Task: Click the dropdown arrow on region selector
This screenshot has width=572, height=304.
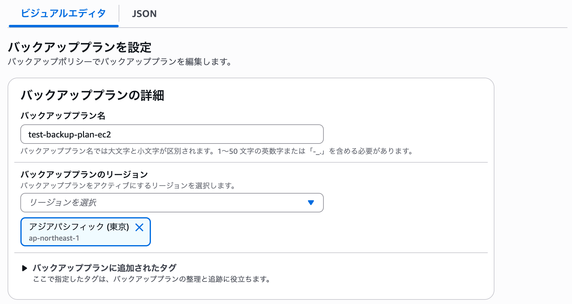Action: [310, 203]
